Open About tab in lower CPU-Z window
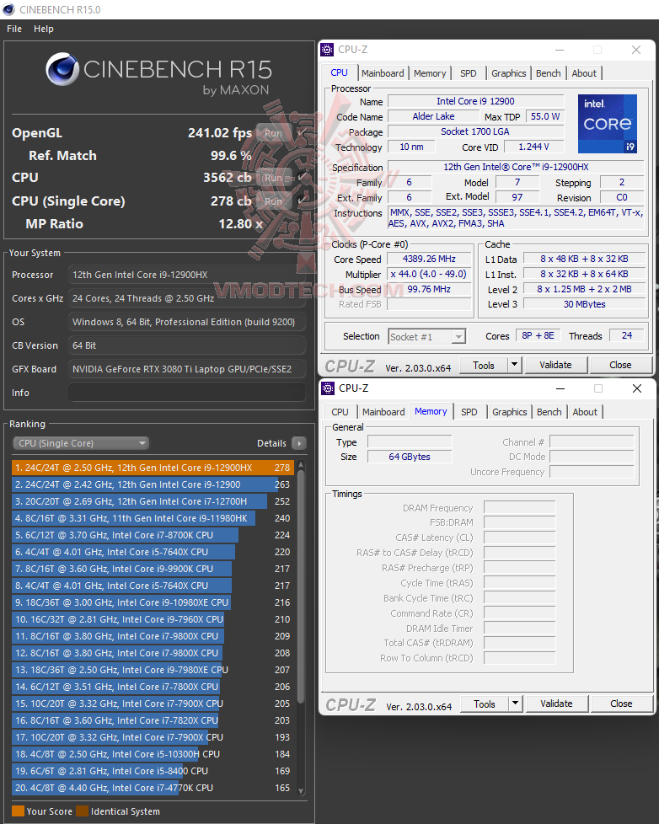The image size is (659, 824). click(x=584, y=412)
